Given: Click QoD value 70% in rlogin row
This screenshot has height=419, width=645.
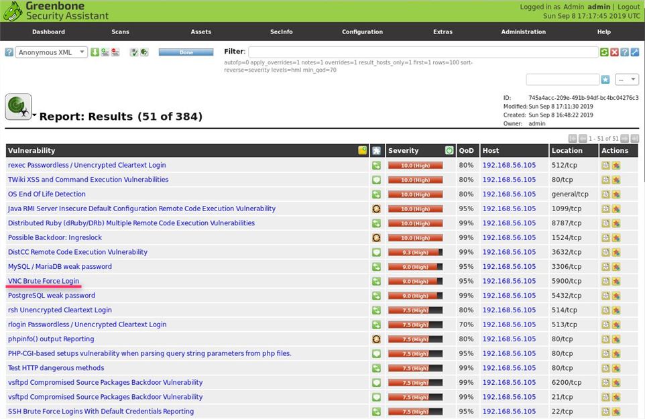Looking at the screenshot, I should (466, 324).
